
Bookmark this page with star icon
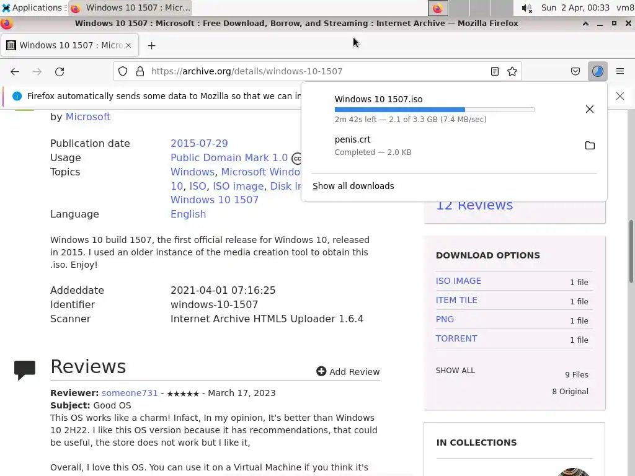(512, 71)
